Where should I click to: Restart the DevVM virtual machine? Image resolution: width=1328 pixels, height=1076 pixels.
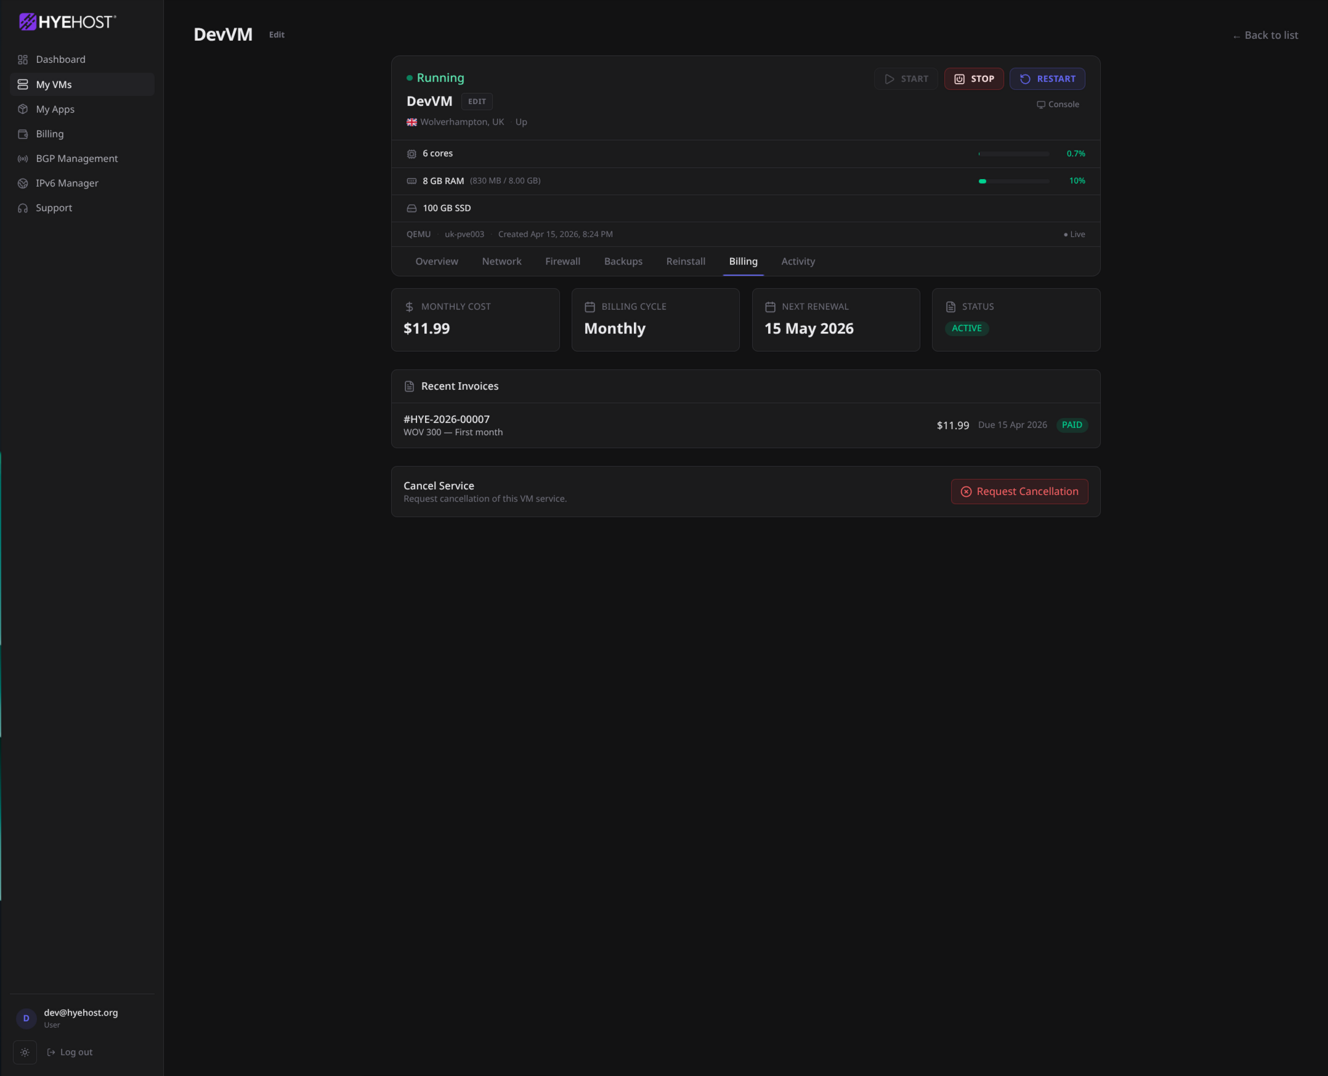click(1047, 79)
